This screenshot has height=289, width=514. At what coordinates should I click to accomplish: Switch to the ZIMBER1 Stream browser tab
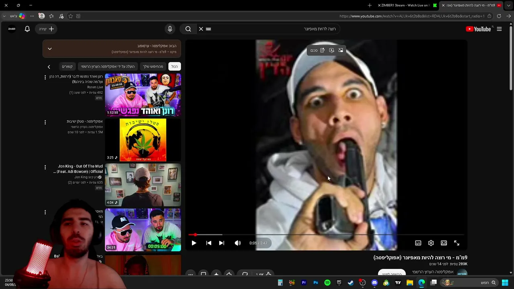click(408, 5)
